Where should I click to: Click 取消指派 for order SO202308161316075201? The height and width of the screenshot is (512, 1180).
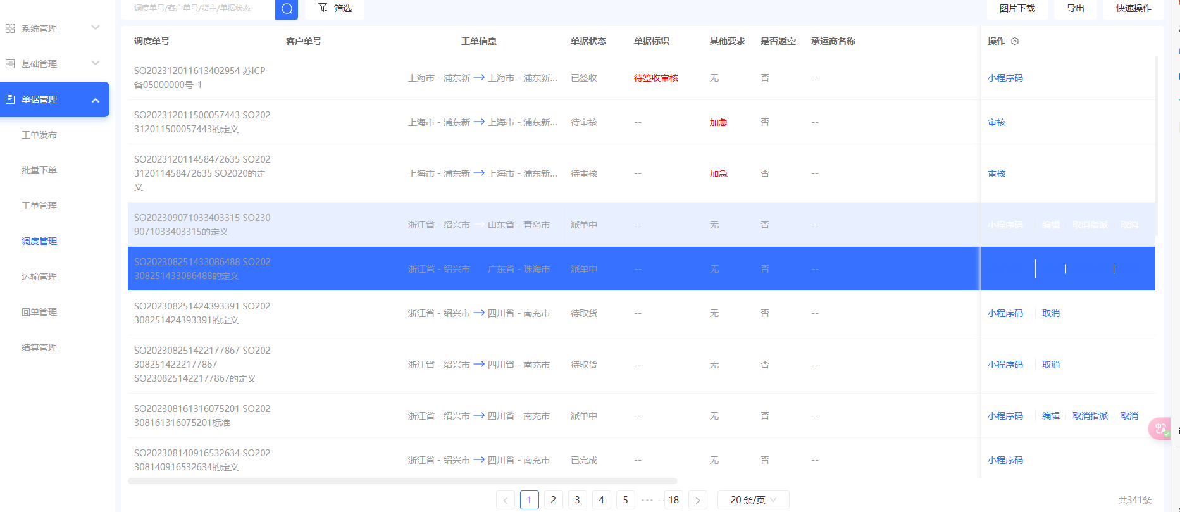pos(1090,416)
